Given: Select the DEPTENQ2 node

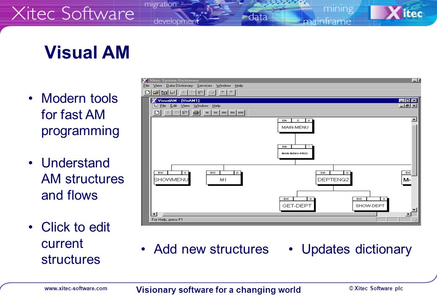Looking at the screenshot, I should coord(334,178).
